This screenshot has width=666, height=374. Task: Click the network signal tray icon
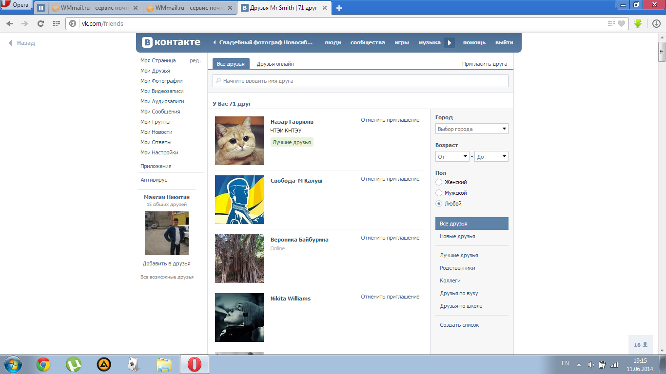point(614,364)
